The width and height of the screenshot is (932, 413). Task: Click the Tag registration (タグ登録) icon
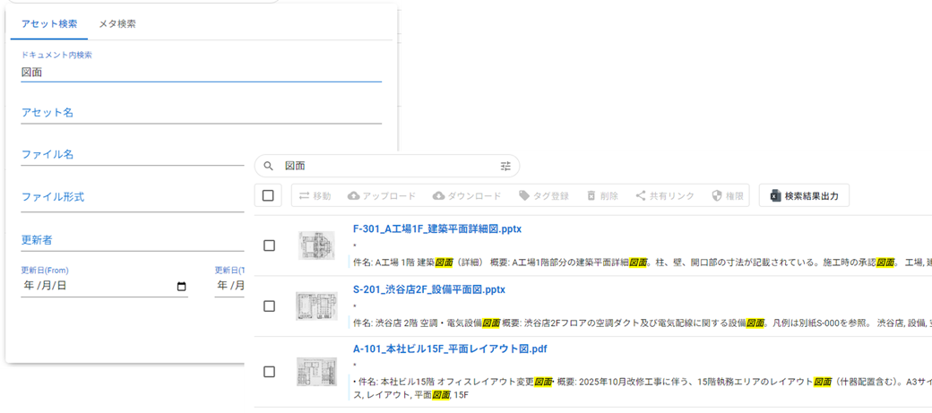[524, 195]
